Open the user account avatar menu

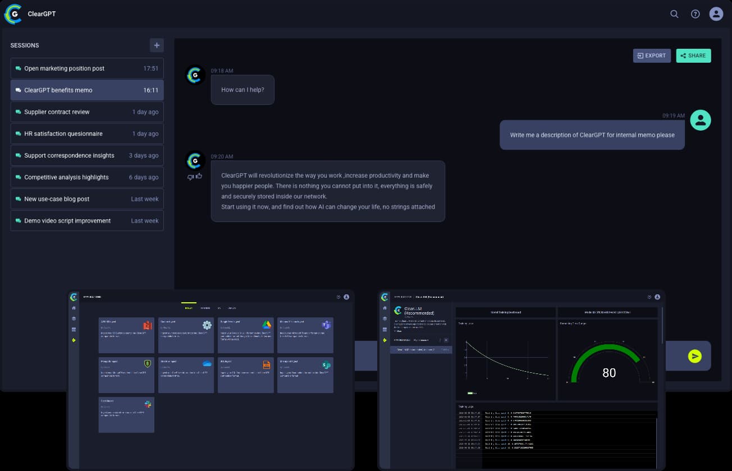click(x=716, y=14)
